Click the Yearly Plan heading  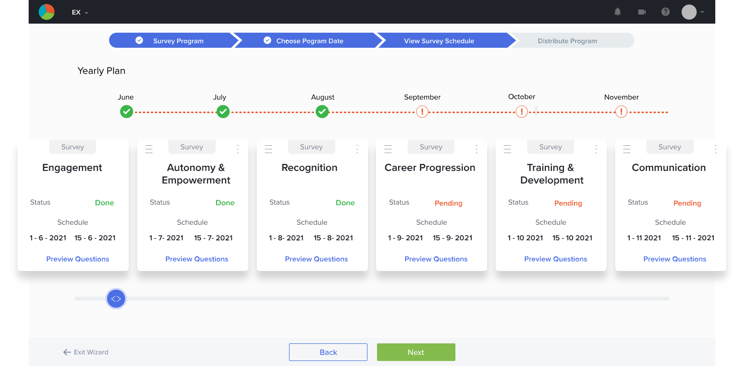[102, 71]
